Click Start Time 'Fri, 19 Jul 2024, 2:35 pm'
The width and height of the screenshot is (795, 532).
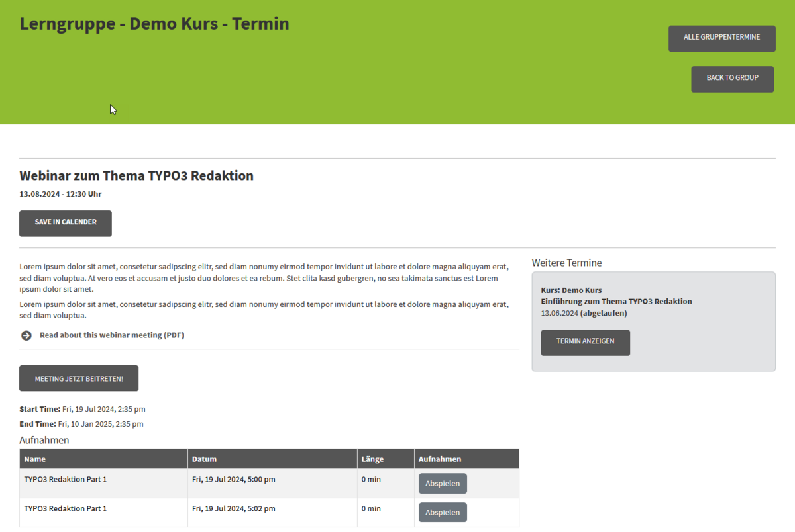104,409
